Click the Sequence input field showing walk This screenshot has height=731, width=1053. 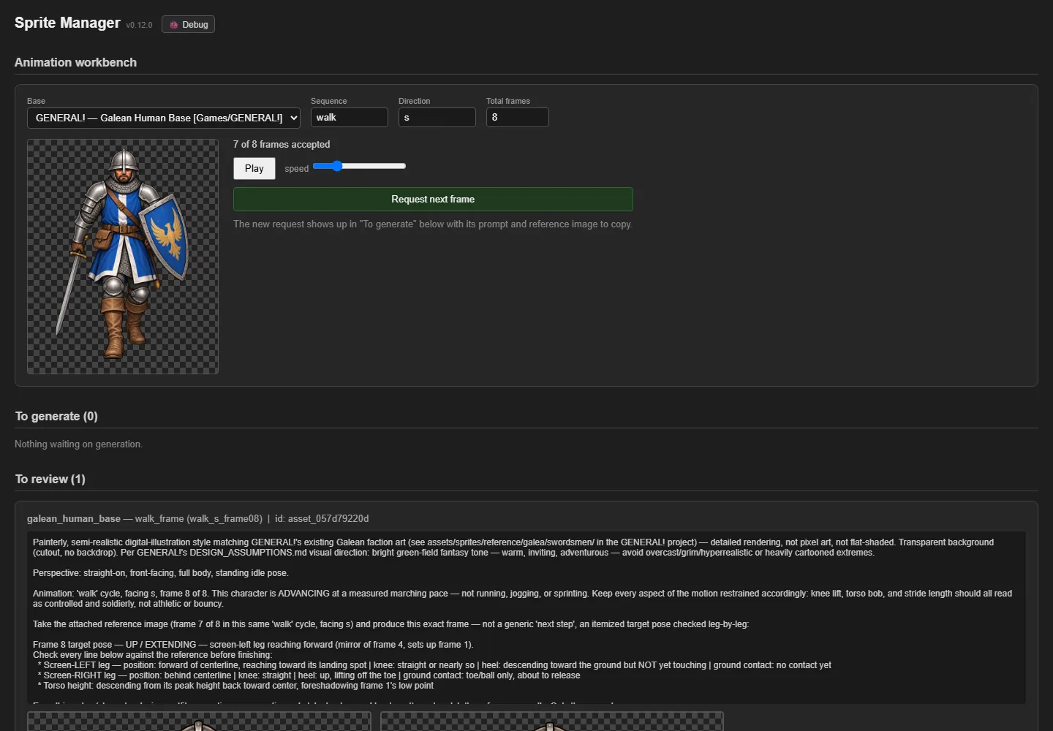[x=350, y=118]
